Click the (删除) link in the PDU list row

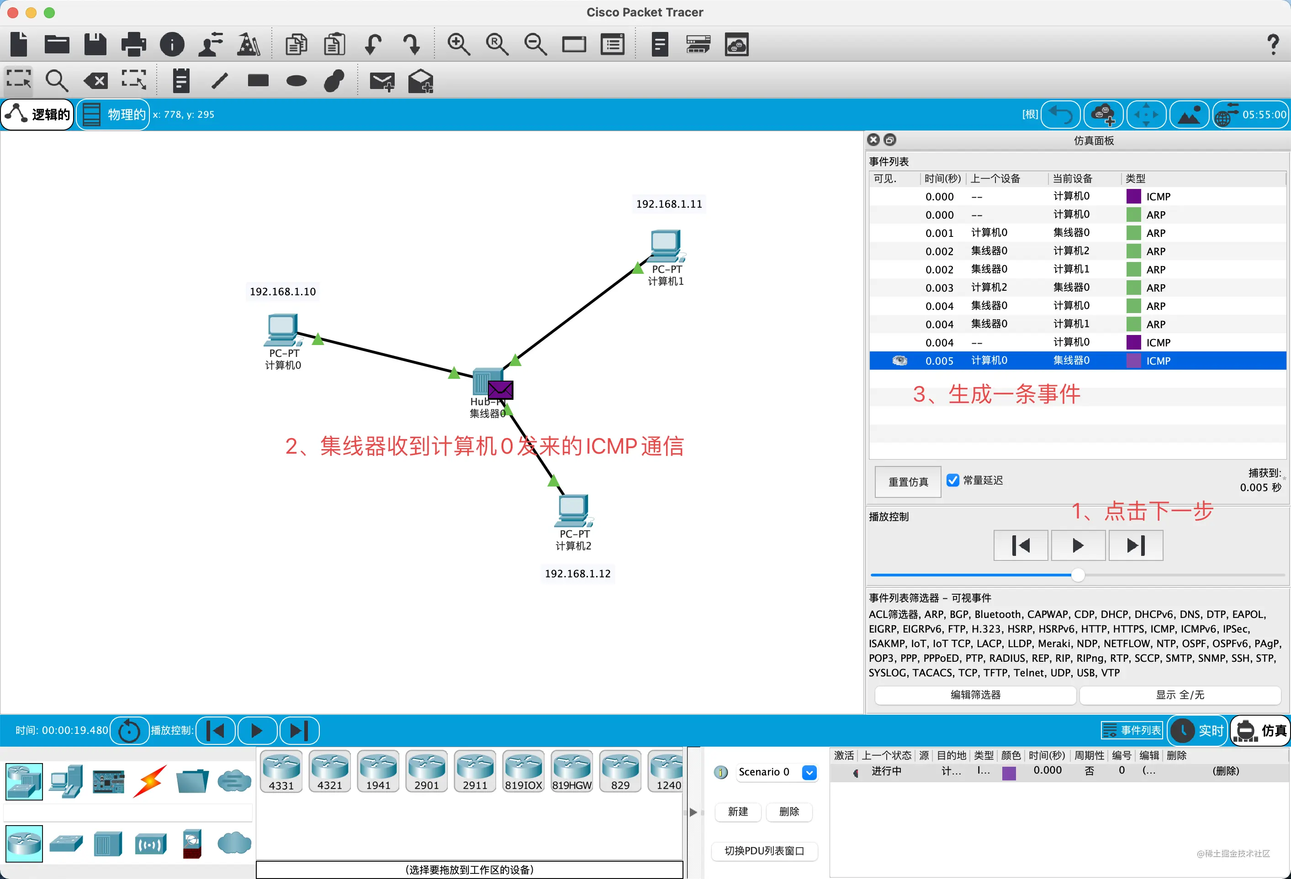click(1226, 771)
